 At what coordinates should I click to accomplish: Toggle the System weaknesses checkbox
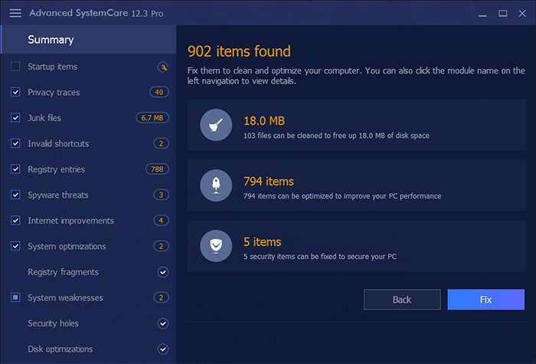(15, 297)
